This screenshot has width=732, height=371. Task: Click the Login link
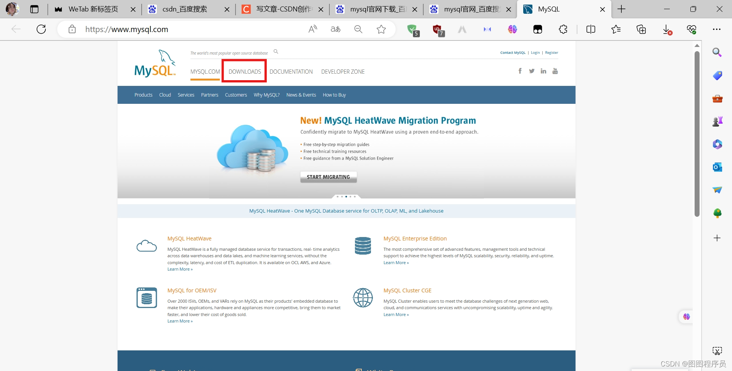(x=535, y=53)
